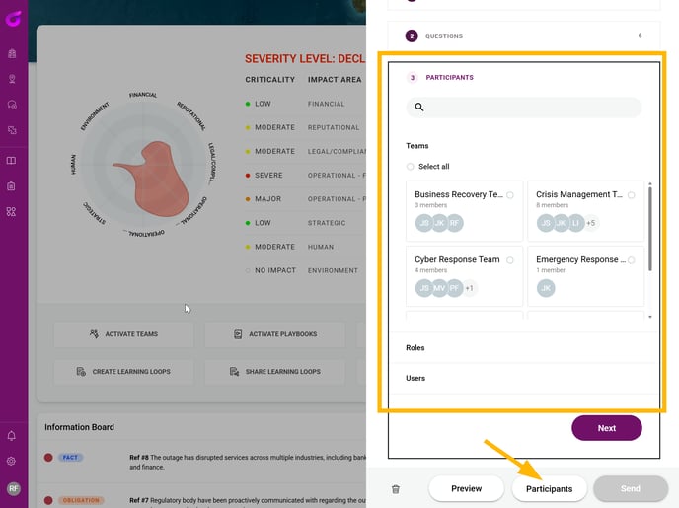Click red status dot beside FACT tag
The image size is (679, 508).
(48, 457)
